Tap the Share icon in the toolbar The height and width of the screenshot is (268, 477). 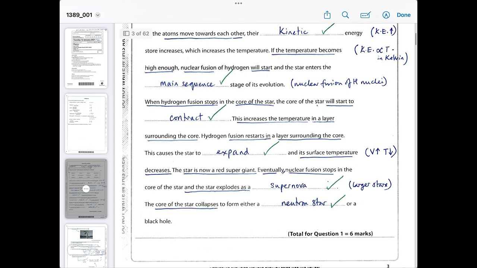(327, 15)
